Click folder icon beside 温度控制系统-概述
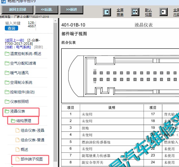Viewport: 179px width, 167px height. point(7,54)
